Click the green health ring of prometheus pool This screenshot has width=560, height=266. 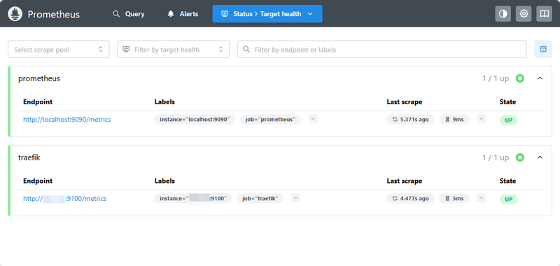point(520,78)
